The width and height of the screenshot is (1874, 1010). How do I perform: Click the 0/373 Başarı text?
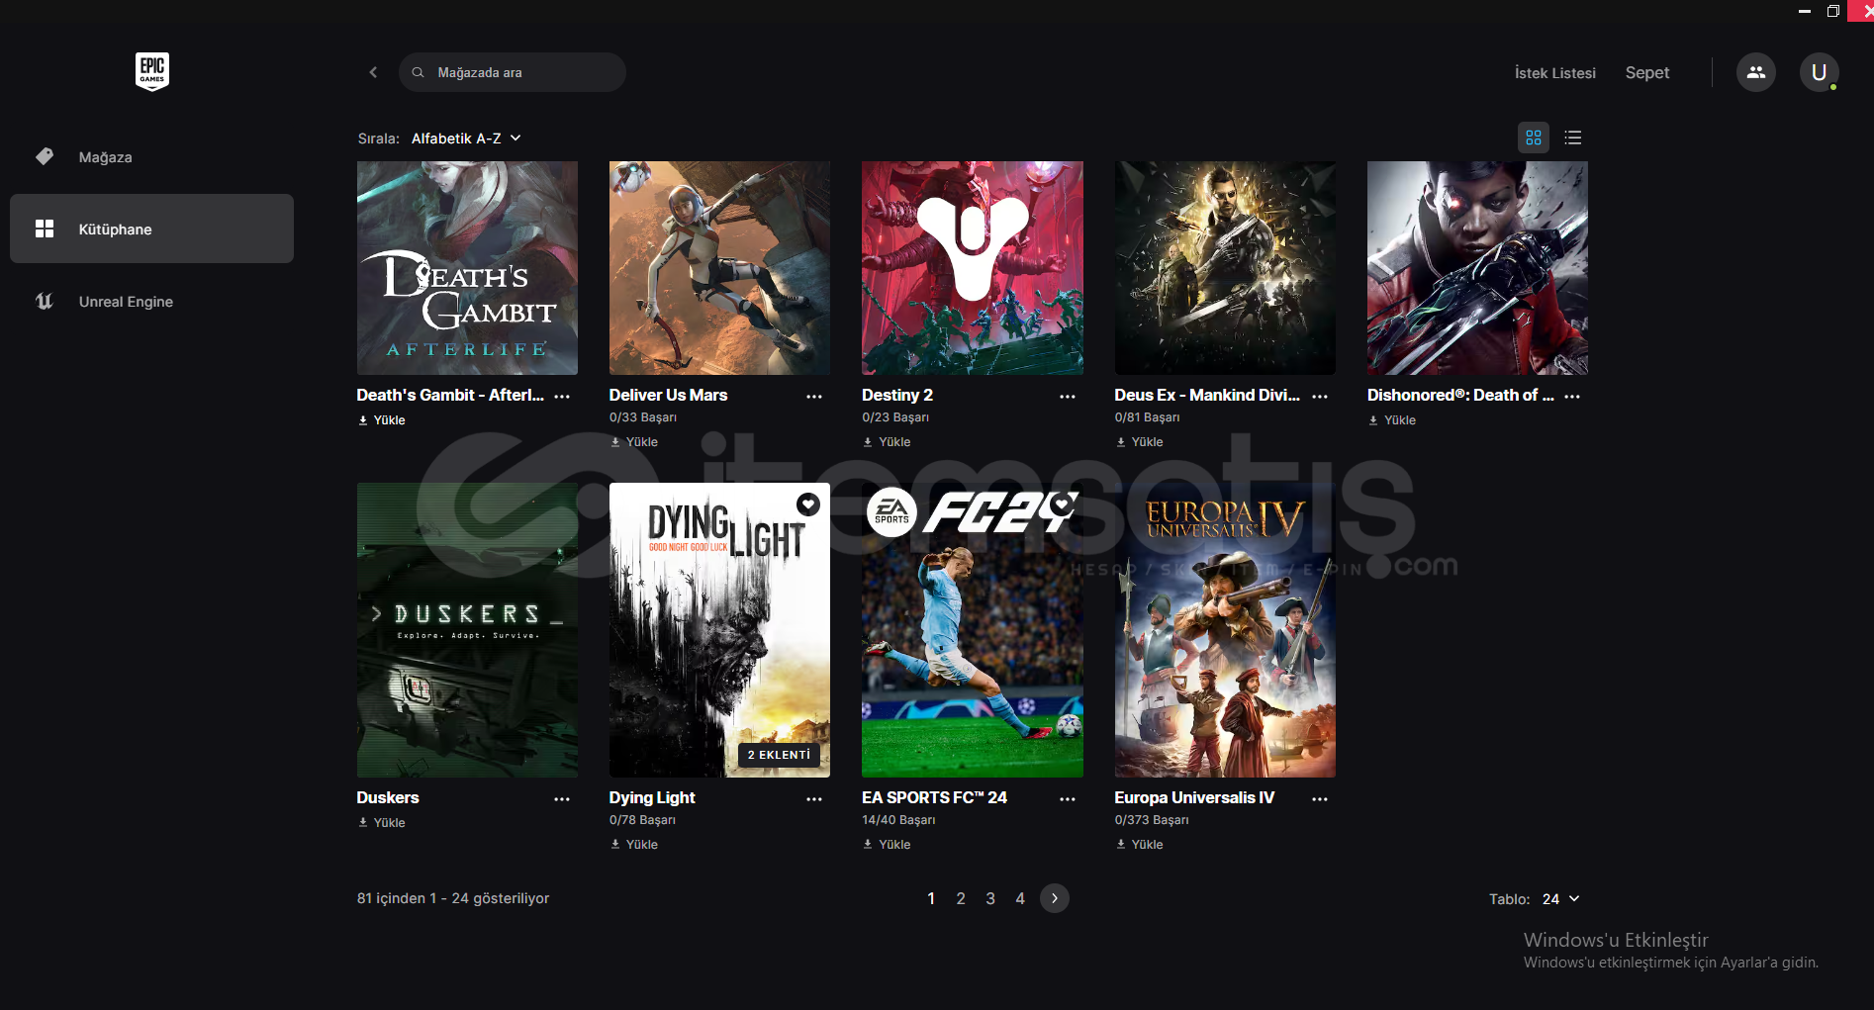click(1152, 820)
